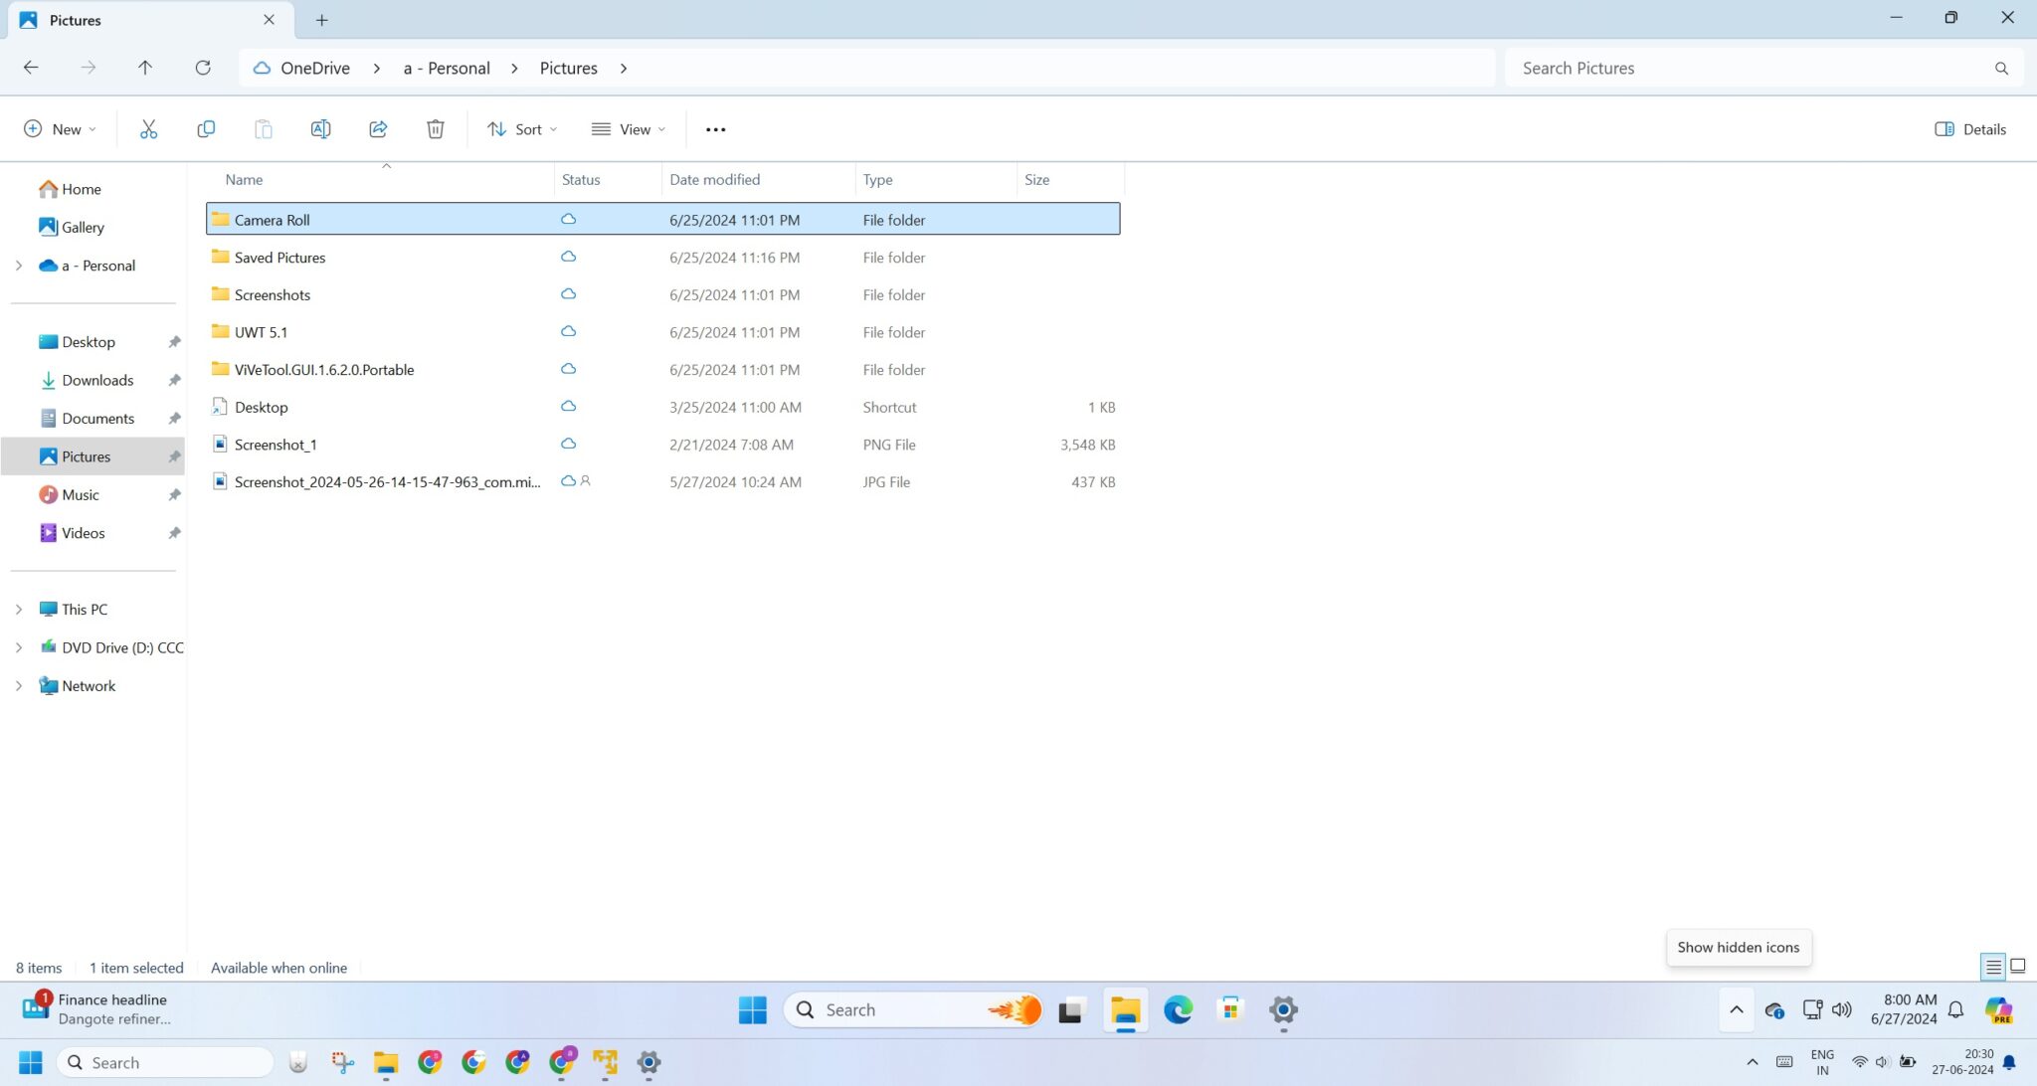The image size is (2037, 1086).
Task: Rename the selected folder
Action: [320, 128]
